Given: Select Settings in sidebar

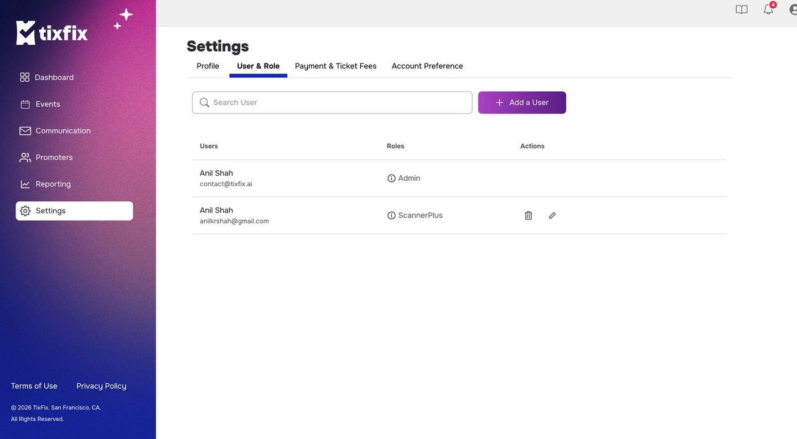Looking at the screenshot, I should 74,211.
